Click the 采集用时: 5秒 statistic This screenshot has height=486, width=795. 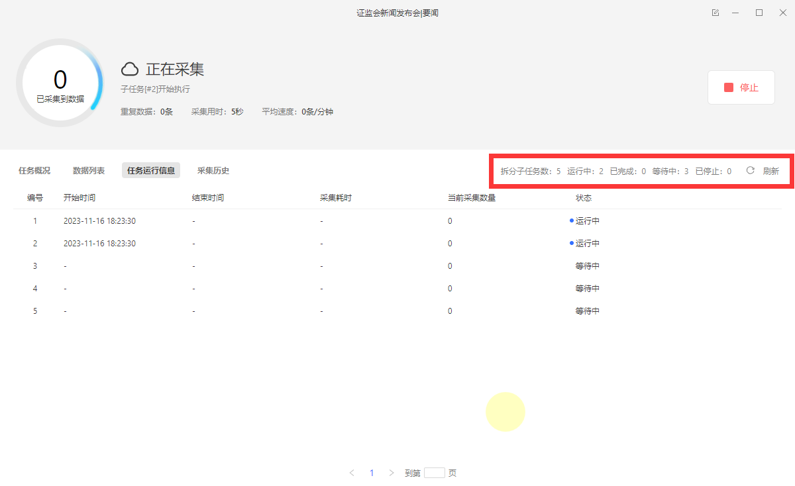pyautogui.click(x=217, y=112)
